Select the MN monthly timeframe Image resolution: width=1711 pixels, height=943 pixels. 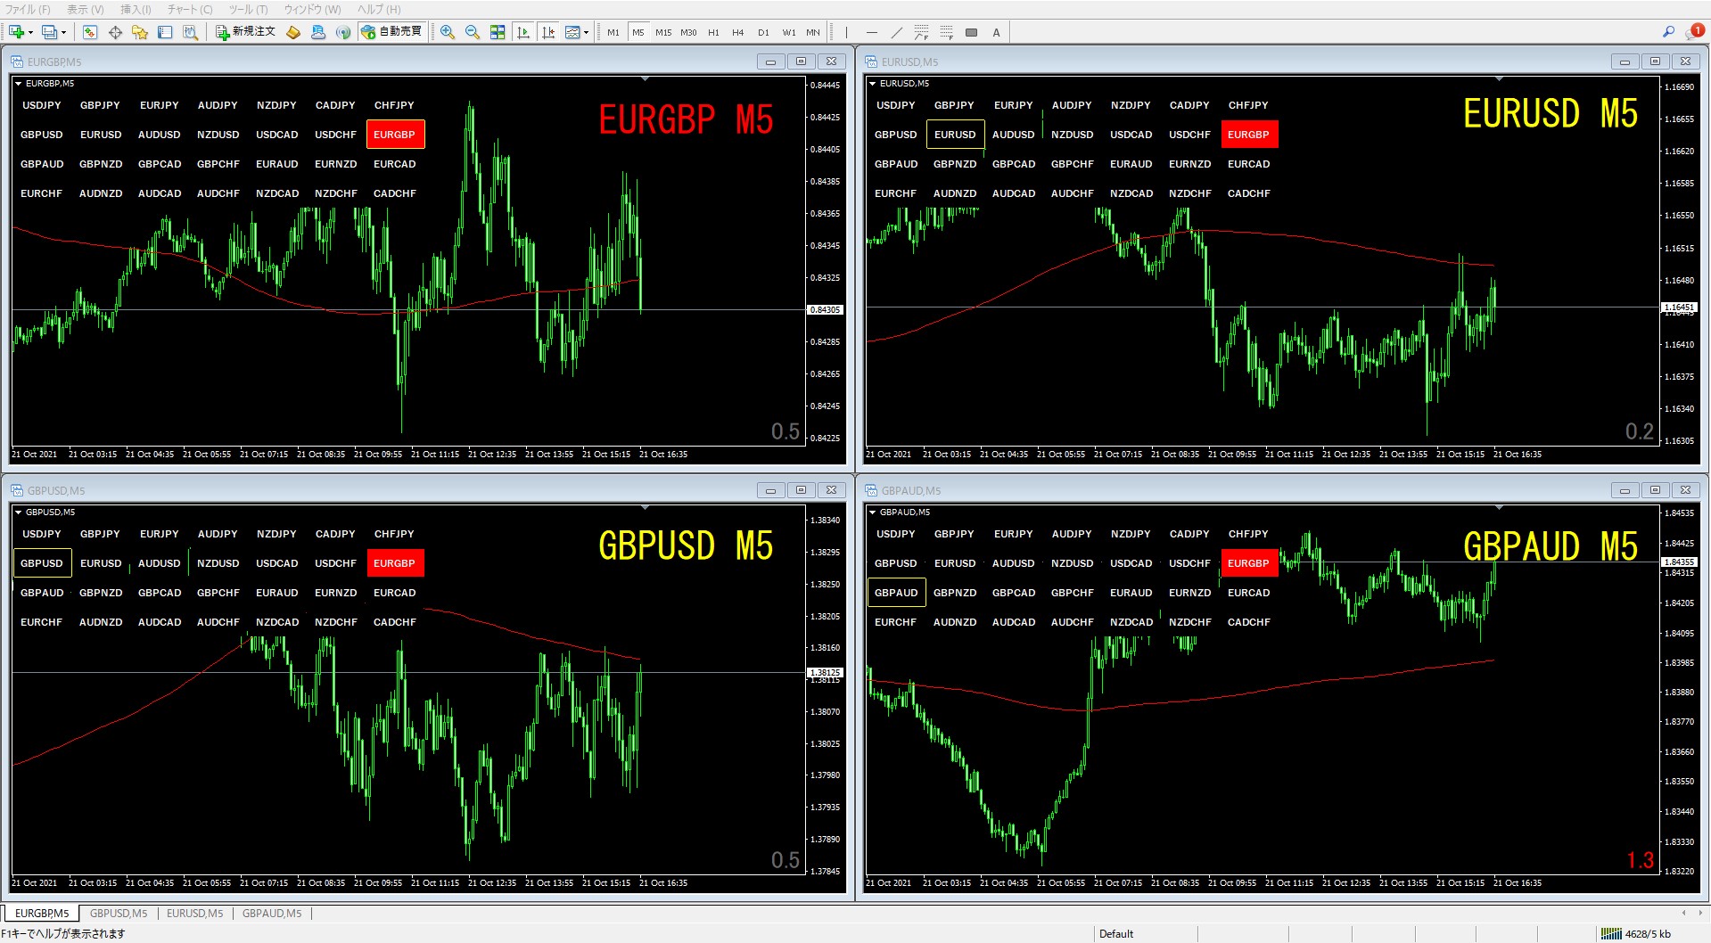[813, 33]
